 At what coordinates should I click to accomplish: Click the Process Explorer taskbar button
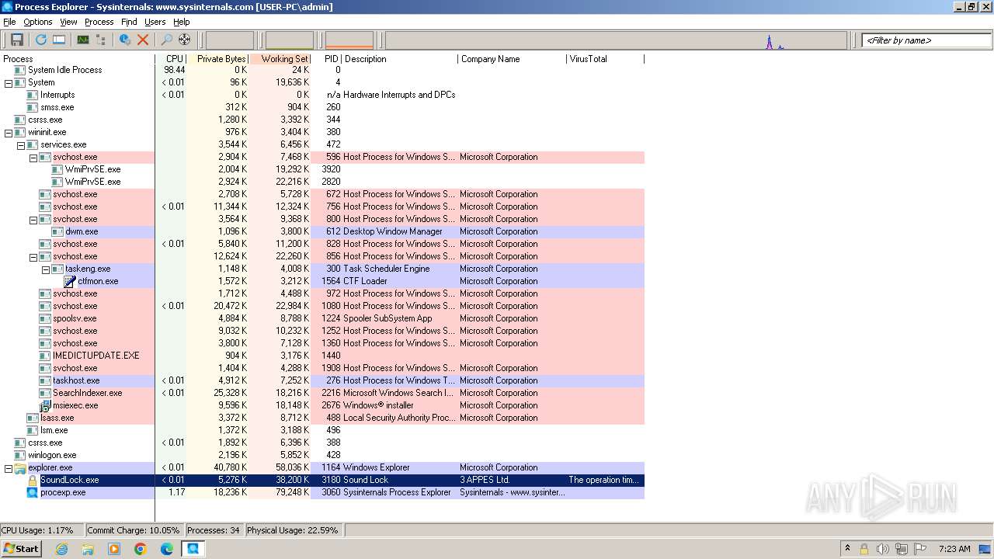[193, 549]
